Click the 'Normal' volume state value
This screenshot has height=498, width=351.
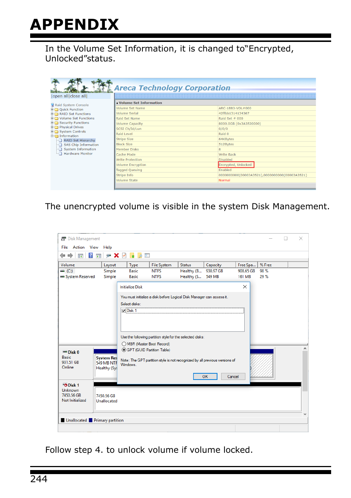[x=224, y=180]
